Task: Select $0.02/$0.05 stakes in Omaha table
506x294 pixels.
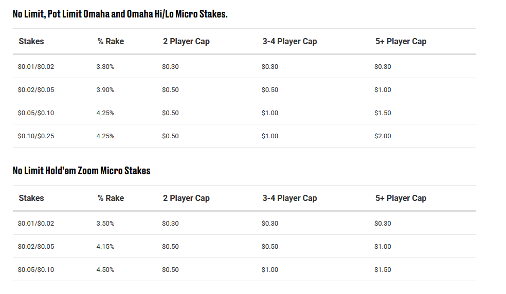Action: tap(36, 90)
